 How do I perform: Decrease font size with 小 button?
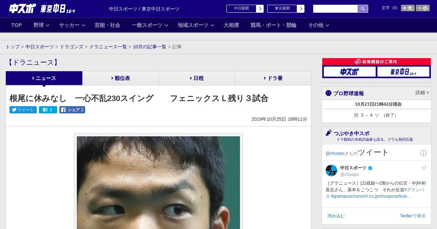(x=423, y=8)
